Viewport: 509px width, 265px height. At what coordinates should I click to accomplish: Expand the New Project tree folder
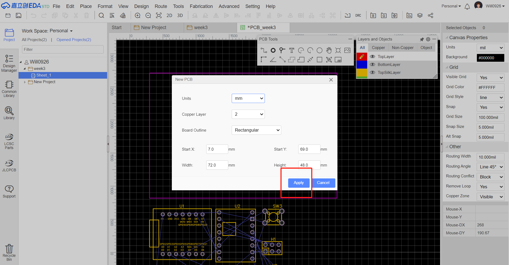(25, 82)
